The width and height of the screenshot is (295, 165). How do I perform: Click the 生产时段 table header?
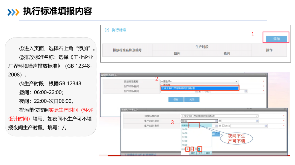202,47
